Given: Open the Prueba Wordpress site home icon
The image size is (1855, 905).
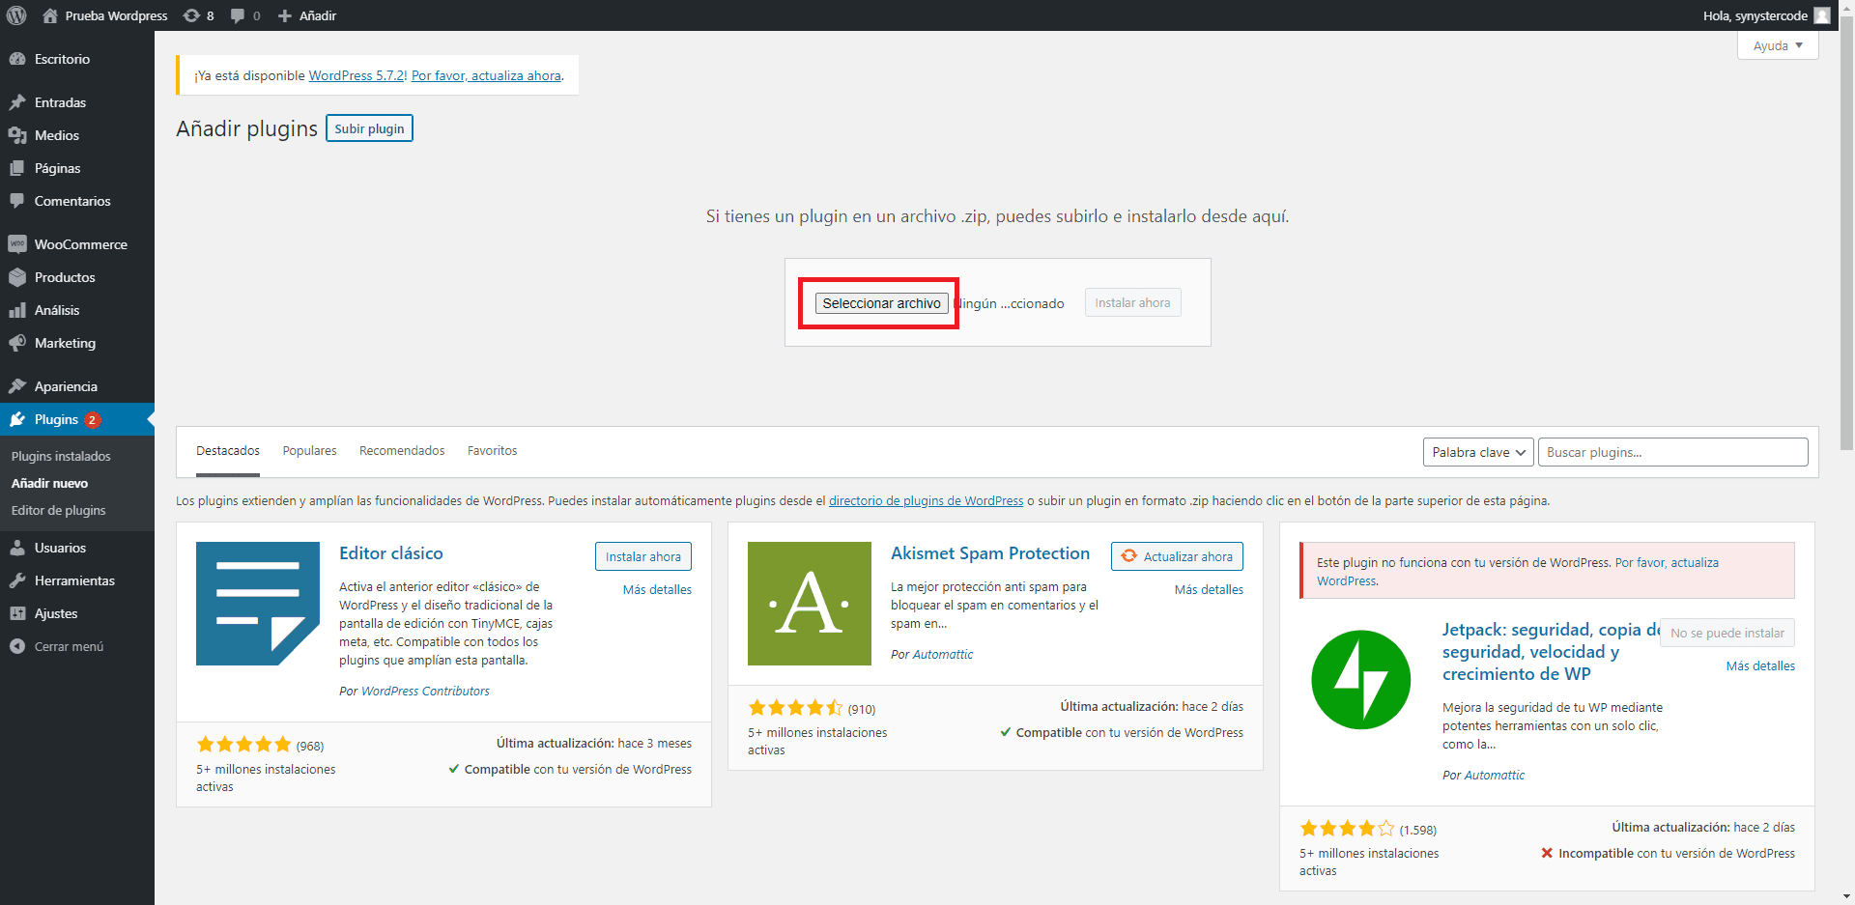Looking at the screenshot, I should pyautogui.click(x=50, y=15).
